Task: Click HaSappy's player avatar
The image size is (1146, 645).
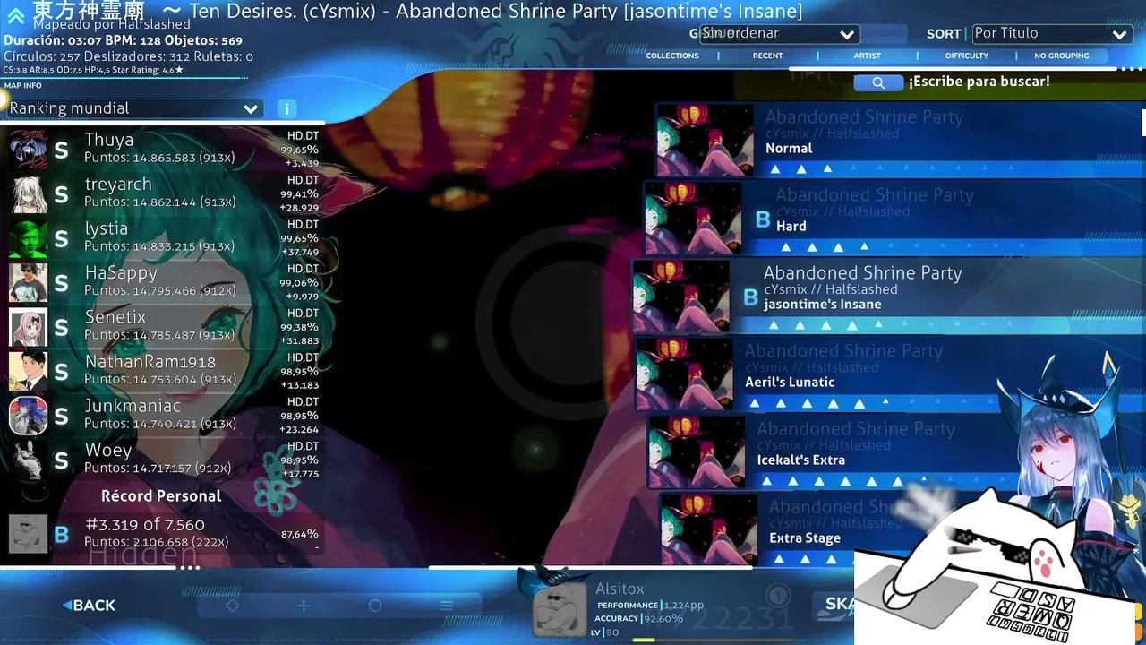Action: click(28, 283)
